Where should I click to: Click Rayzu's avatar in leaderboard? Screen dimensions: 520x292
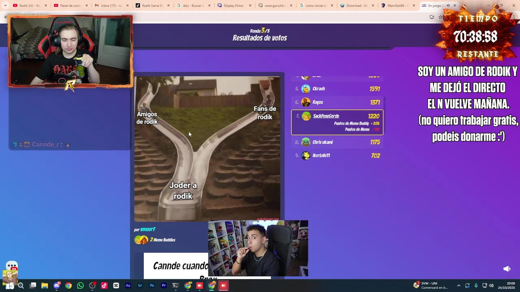coord(305,102)
